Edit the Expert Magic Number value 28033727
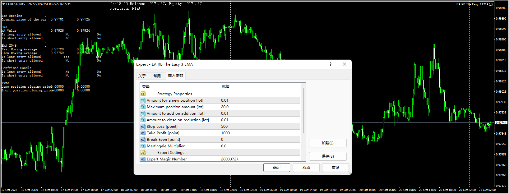509x194 pixels. pyautogui.click(x=260, y=159)
